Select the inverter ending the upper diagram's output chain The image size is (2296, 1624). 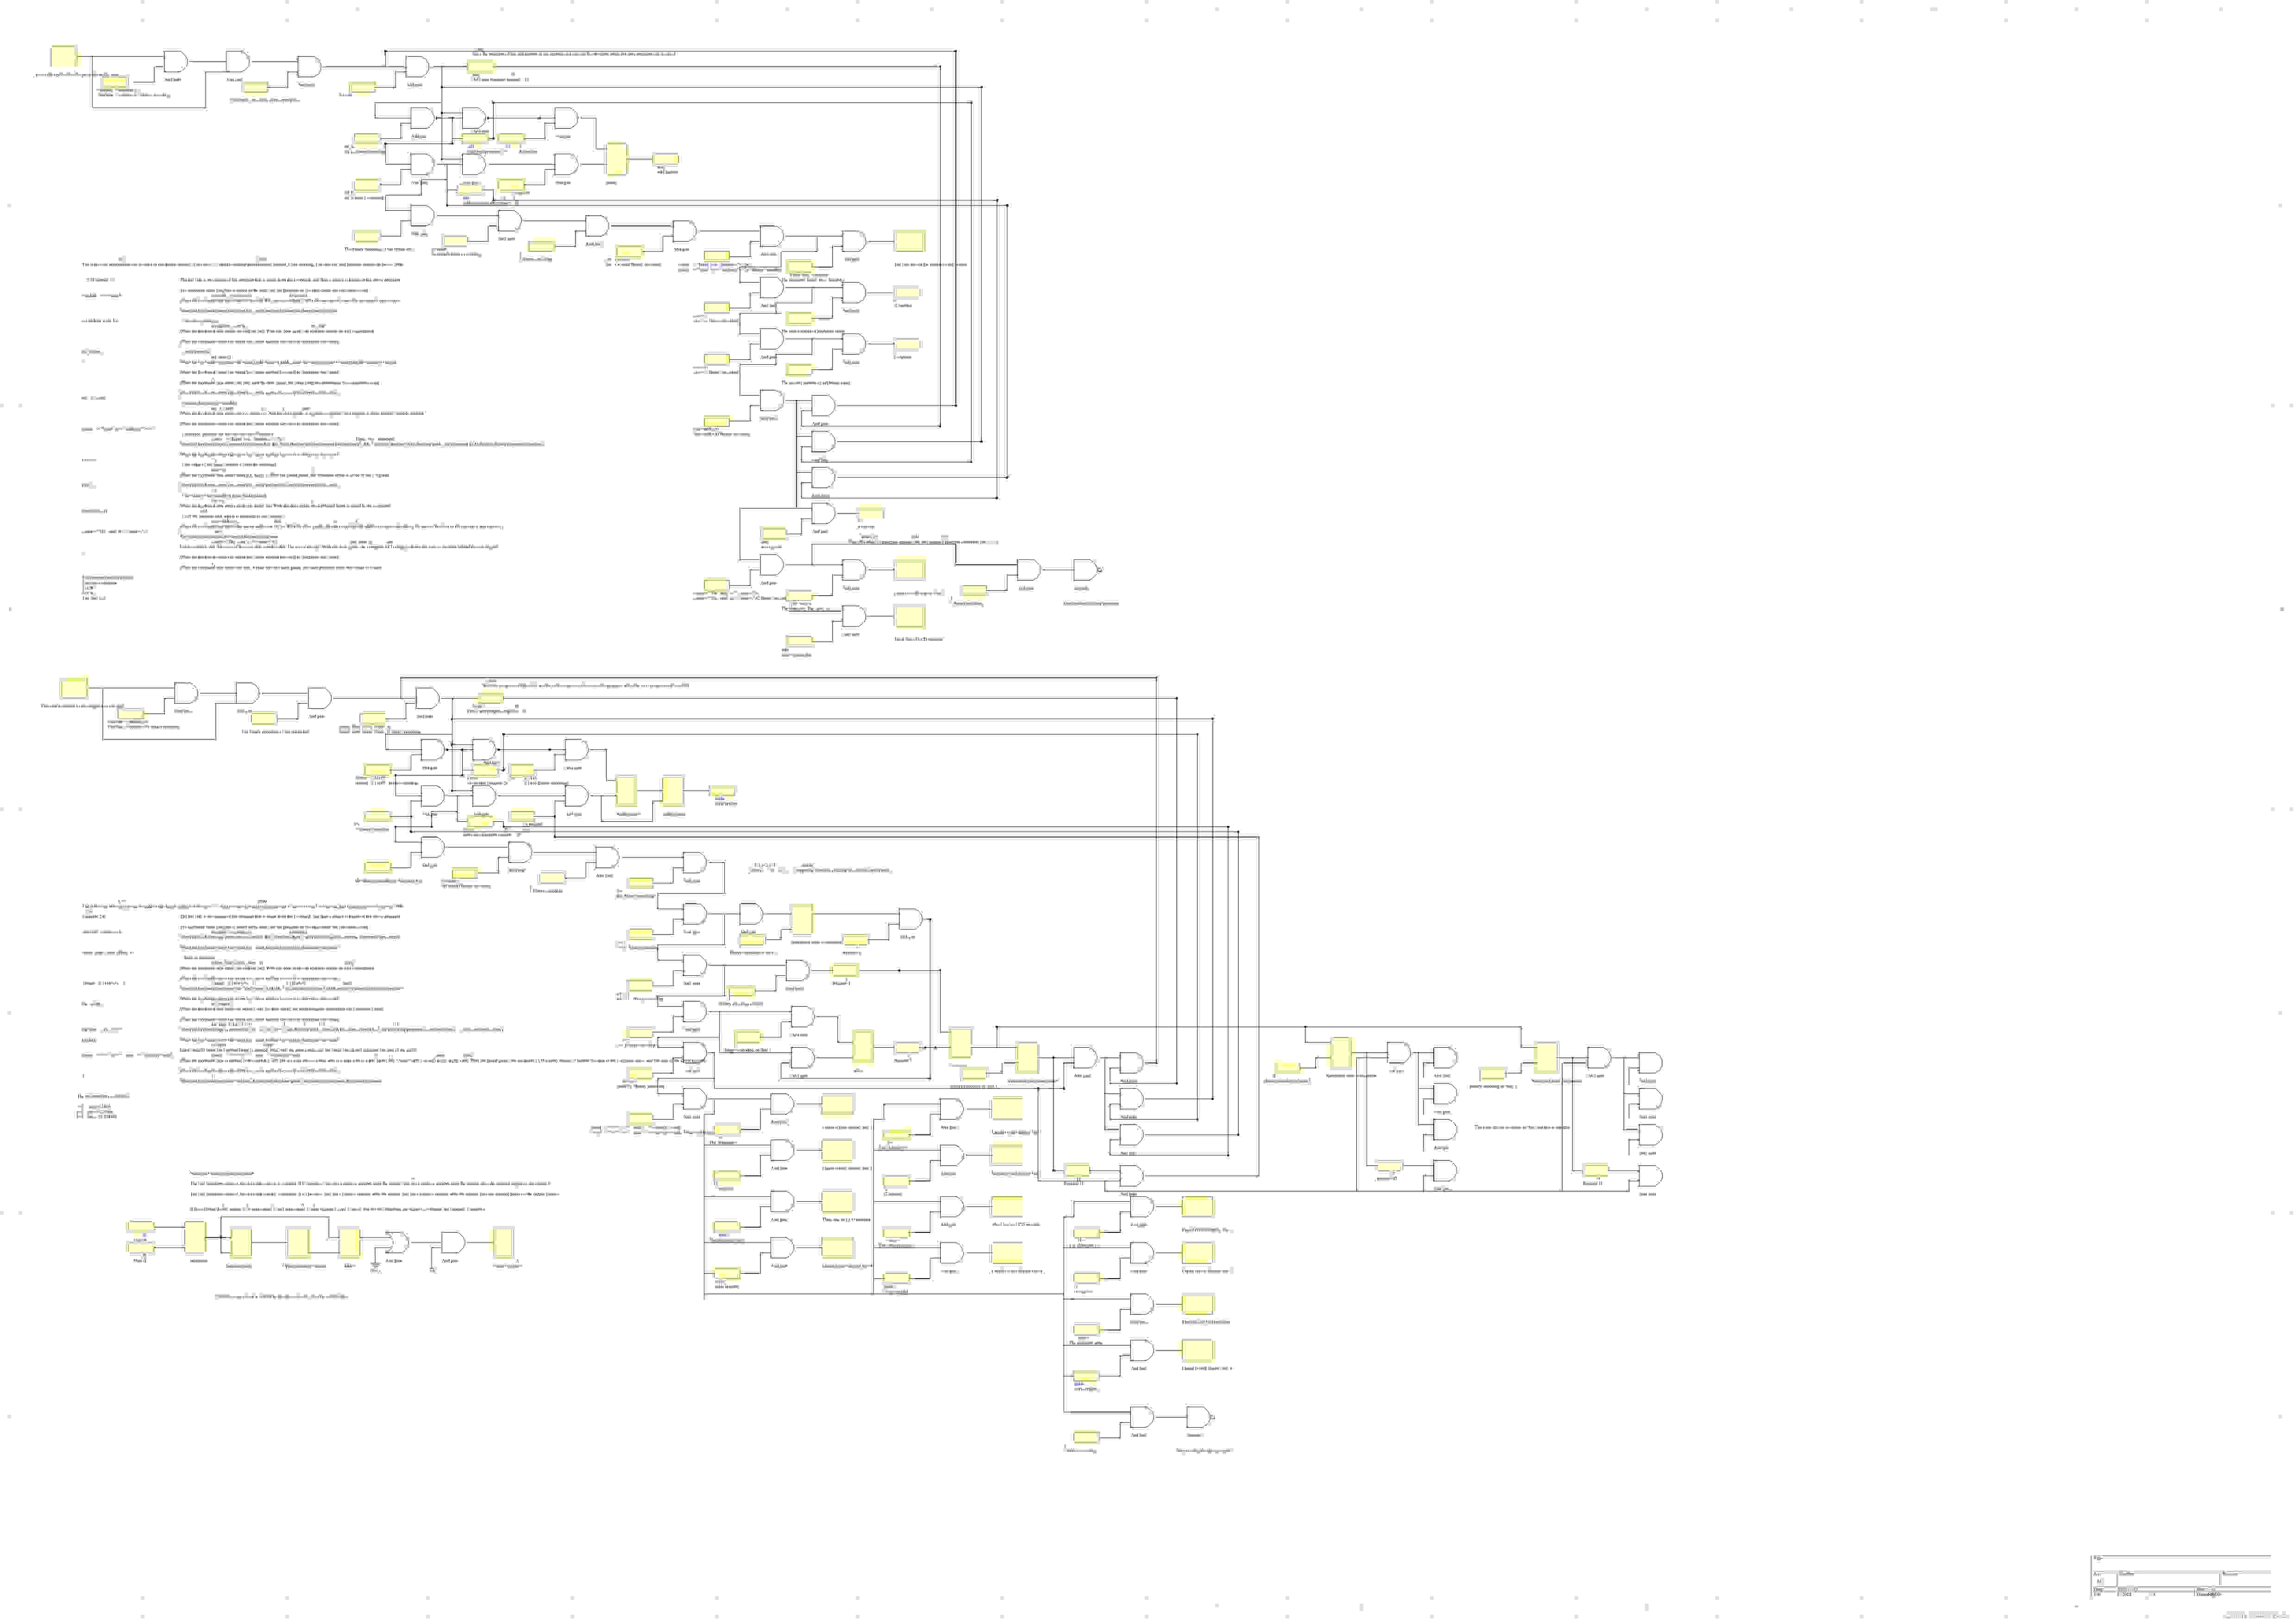(x=1086, y=570)
